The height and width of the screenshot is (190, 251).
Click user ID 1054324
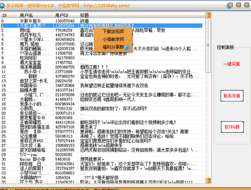tap(63, 178)
